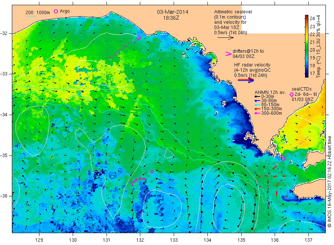334x245 pixels.
Task: Click the red 150-300m arrow legend symbol
Action: (x=257, y=109)
